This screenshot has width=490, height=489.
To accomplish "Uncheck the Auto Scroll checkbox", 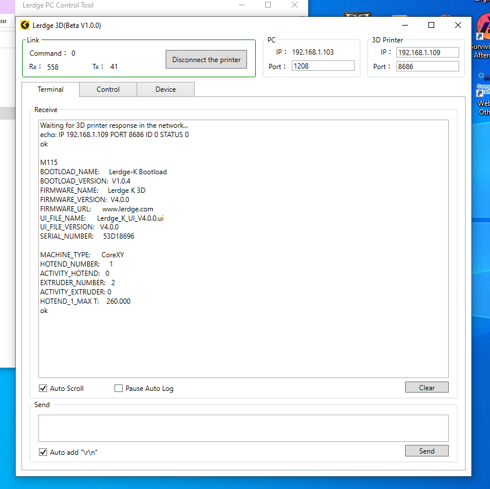I will coord(43,388).
